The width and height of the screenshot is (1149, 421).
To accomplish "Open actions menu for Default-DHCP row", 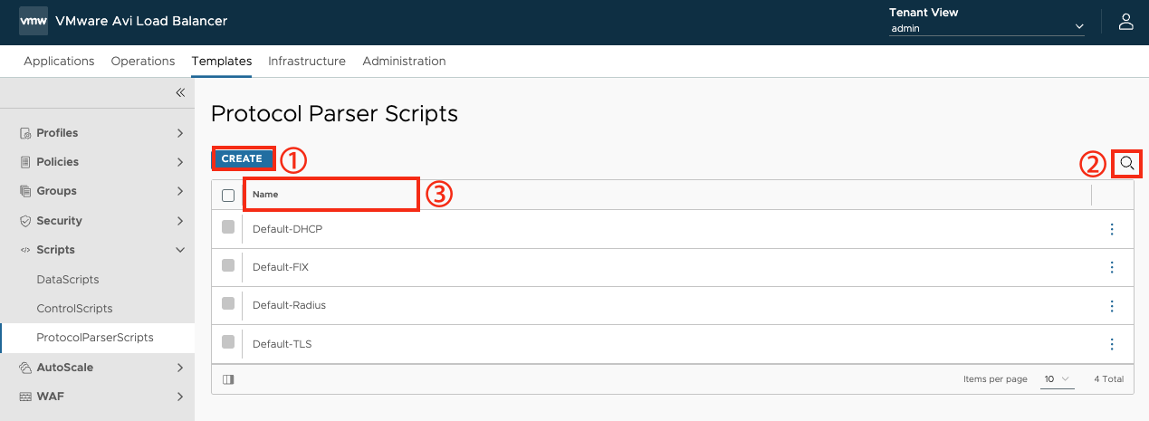I will click(x=1112, y=229).
